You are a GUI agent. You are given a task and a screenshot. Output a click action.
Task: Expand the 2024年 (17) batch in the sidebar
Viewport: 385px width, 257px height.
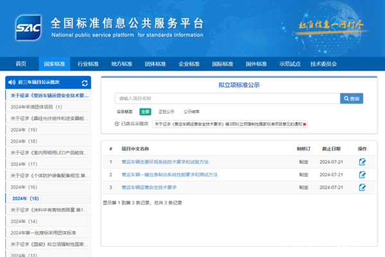pyautogui.click(x=24, y=164)
